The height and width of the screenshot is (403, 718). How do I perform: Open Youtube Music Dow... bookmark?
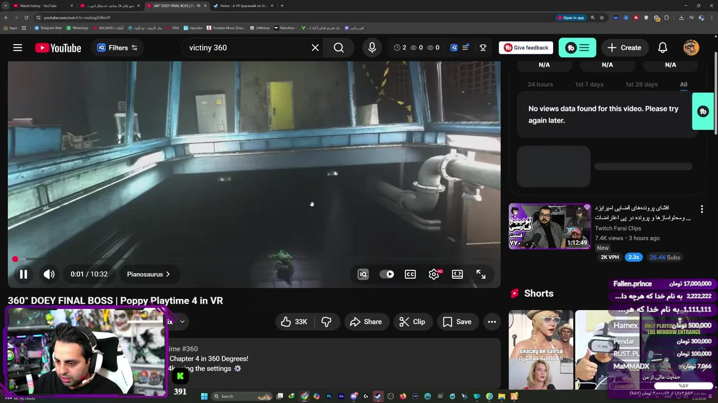tap(225, 27)
